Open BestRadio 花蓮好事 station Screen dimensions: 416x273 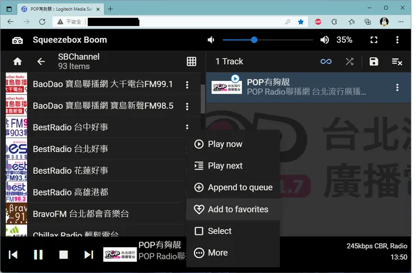70,171
